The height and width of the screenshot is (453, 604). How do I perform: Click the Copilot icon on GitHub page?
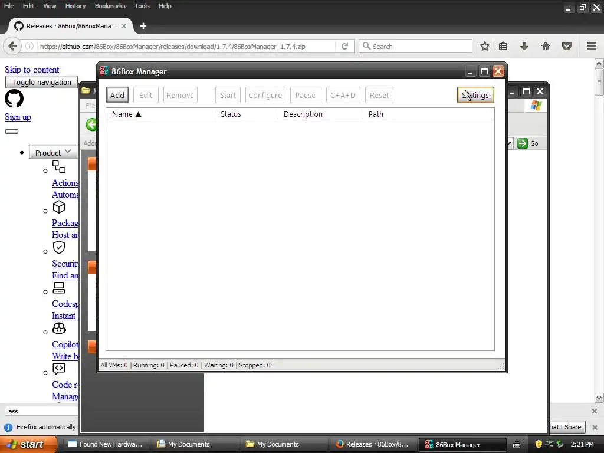59,328
